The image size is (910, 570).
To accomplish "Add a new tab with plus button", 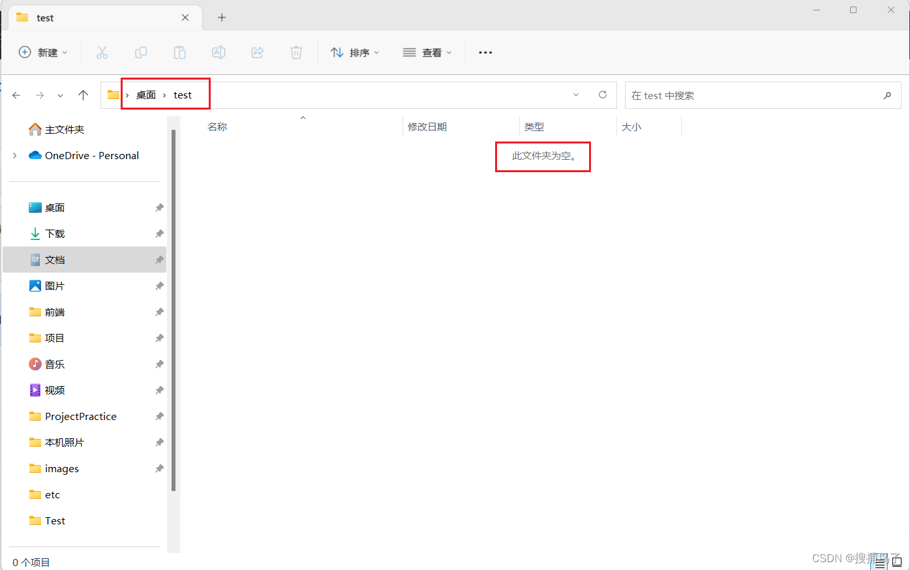I will click(222, 18).
